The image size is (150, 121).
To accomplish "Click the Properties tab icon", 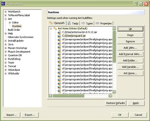I will tap(97, 23).
